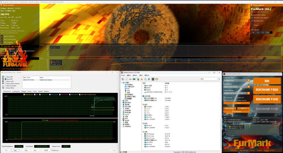Click the OSD panel icon in AIDA64 toolbar

pos(153,79)
